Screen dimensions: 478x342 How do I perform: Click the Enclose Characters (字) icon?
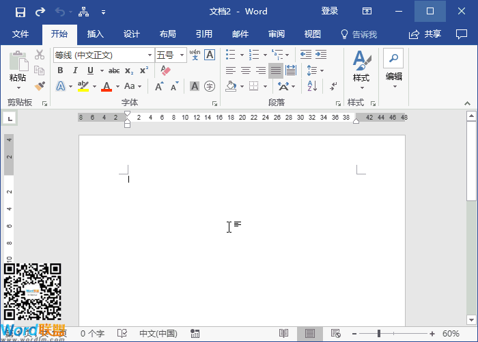210,86
